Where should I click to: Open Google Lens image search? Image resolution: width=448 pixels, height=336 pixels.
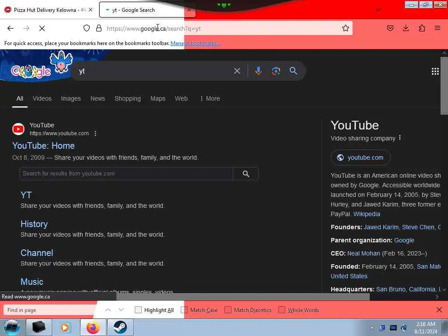point(276,71)
